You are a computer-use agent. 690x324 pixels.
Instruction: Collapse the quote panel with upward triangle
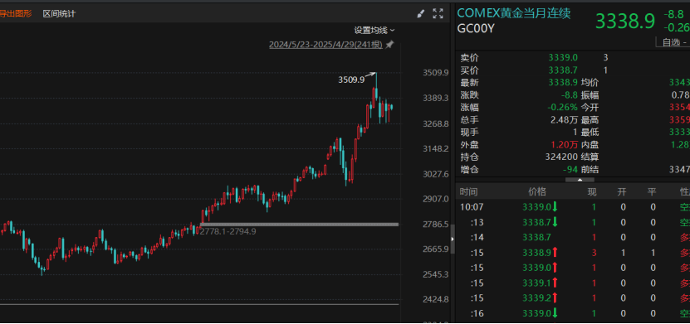click(x=580, y=180)
